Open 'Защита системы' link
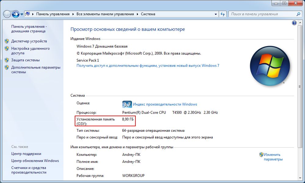This screenshot has height=183, width=305. [25, 60]
